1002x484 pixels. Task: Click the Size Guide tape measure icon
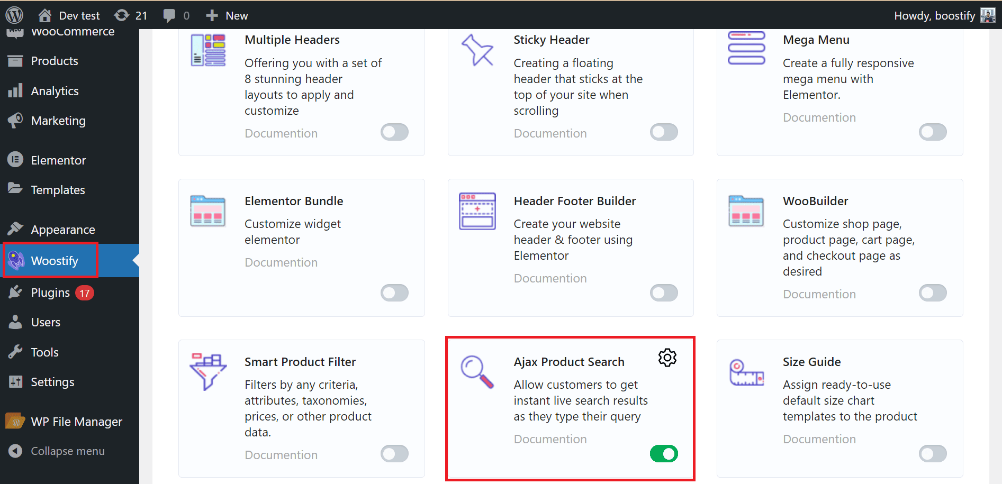coord(746,373)
